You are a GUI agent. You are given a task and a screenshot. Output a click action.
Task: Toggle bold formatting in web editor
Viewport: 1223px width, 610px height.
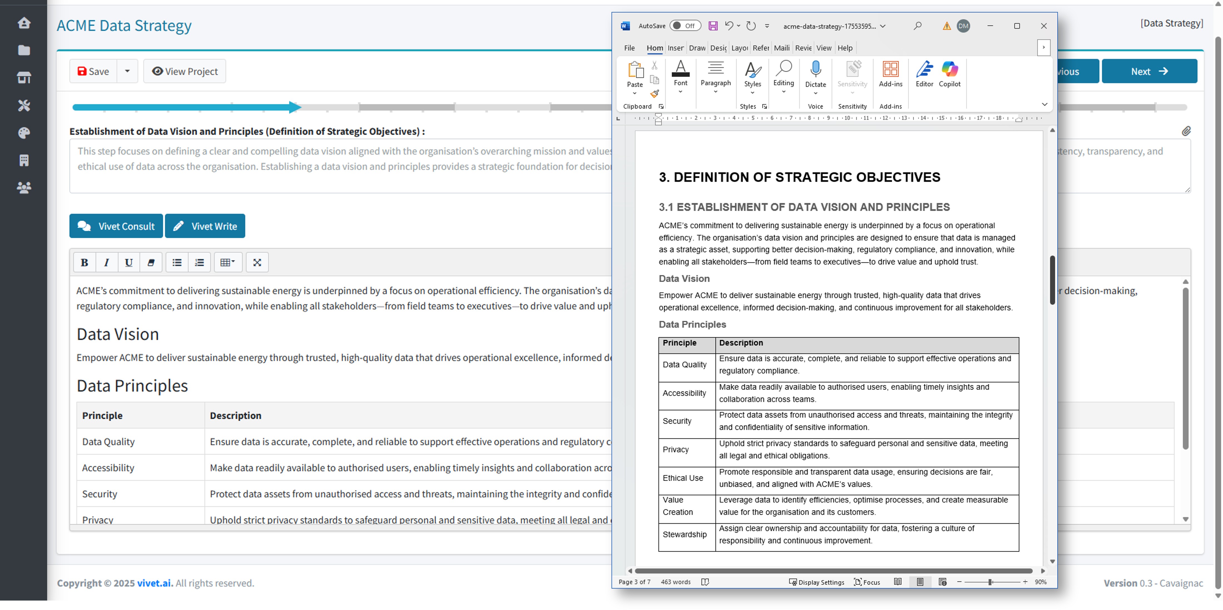tap(84, 262)
